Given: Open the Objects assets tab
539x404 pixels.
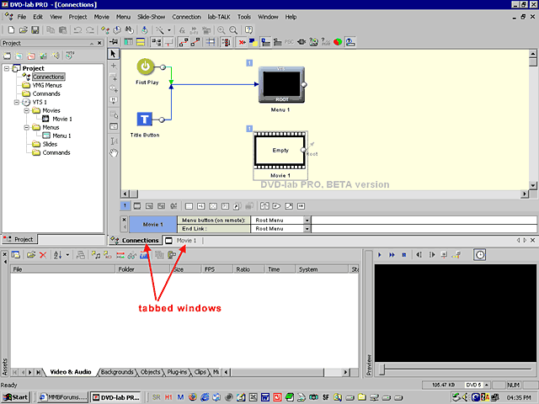Looking at the screenshot, I should click(150, 372).
